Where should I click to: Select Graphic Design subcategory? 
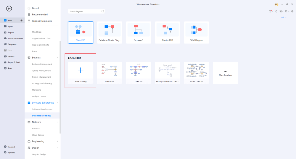39,154
